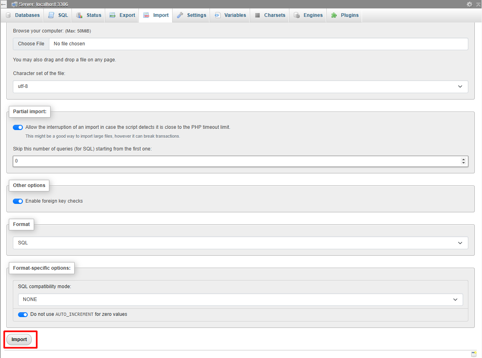The image size is (482, 358).
Task: Open SQL compatibility mode NONE dropdown
Action: click(240, 299)
